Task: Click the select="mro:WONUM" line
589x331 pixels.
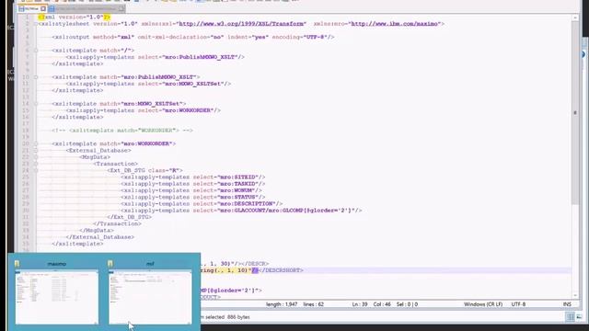Action: pos(191,190)
